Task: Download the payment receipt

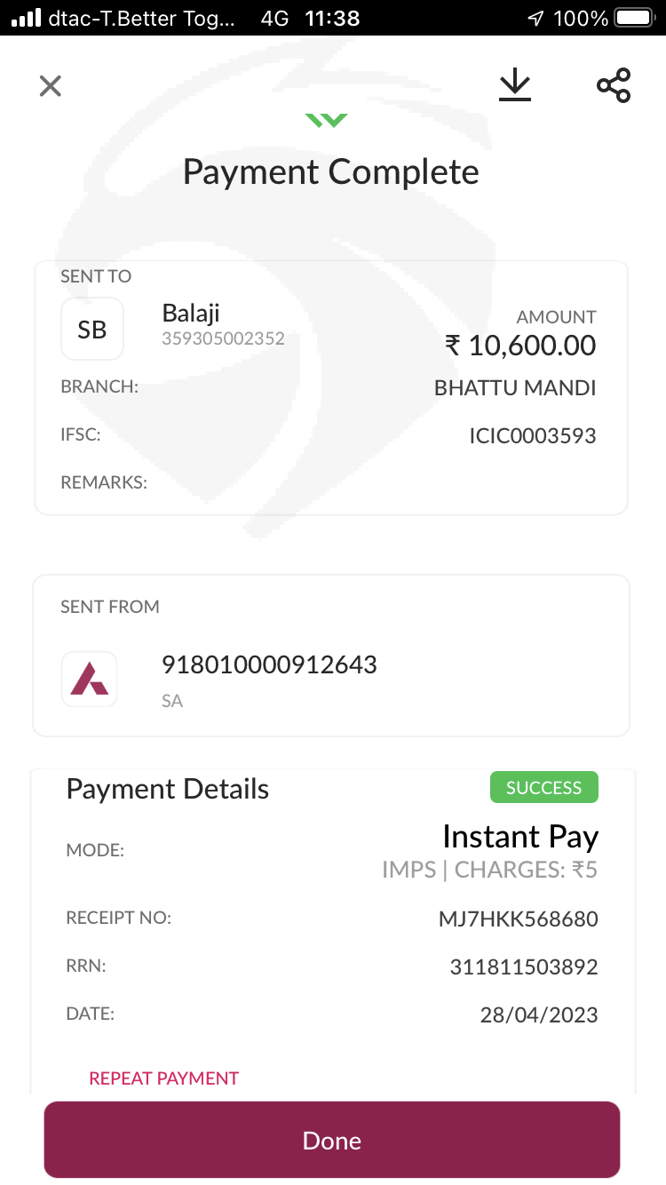Action: pos(514,85)
